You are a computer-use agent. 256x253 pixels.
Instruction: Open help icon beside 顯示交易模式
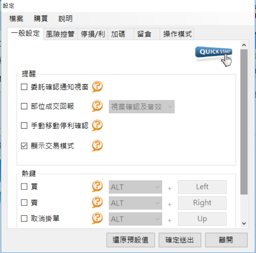click(x=97, y=146)
